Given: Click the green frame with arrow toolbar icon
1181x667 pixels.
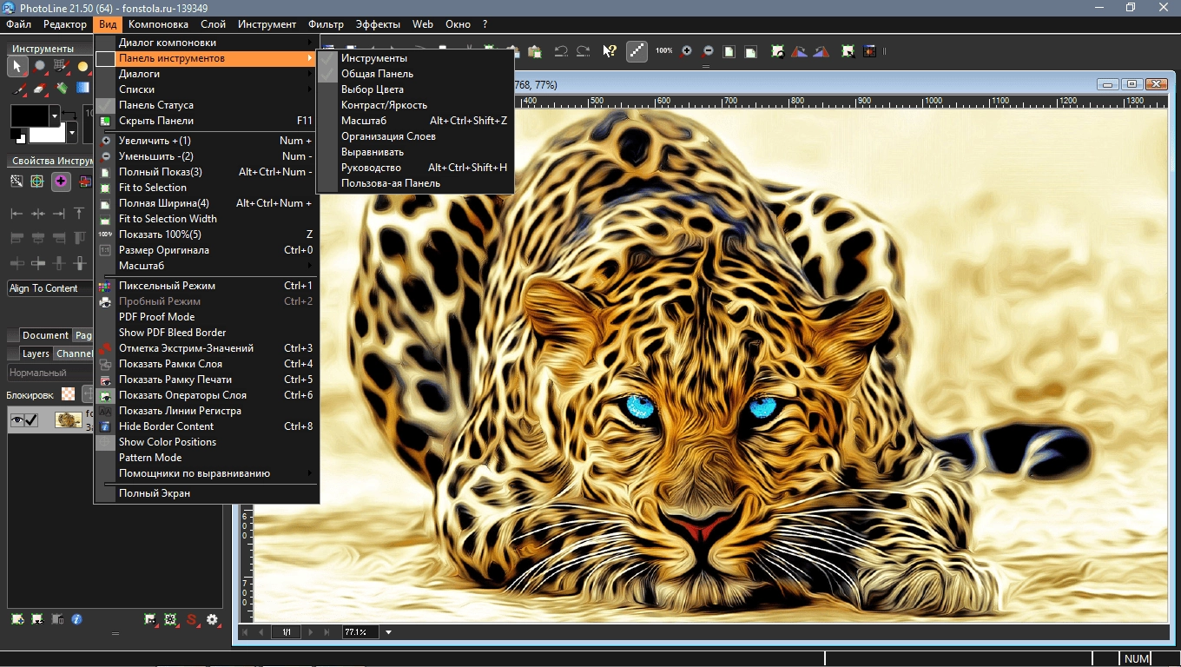Looking at the screenshot, I should [x=848, y=51].
